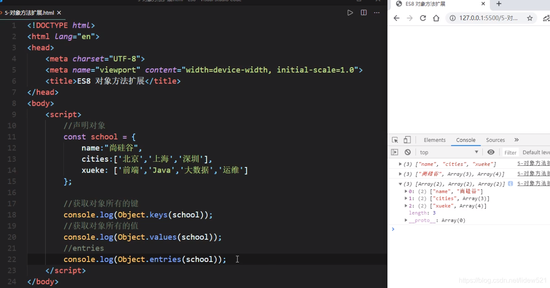Screen dimensions: 550x288
Task: Click the //获取对象所有的键 comment
Action: [x=101, y=204]
